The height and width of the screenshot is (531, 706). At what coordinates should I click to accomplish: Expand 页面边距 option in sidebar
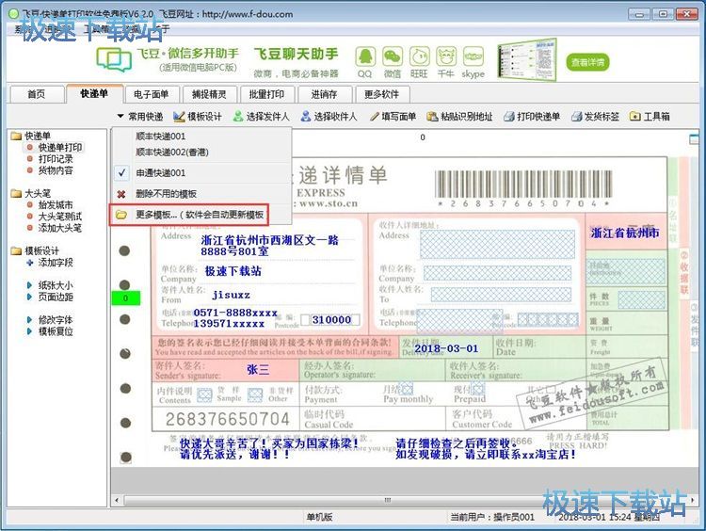(30, 297)
